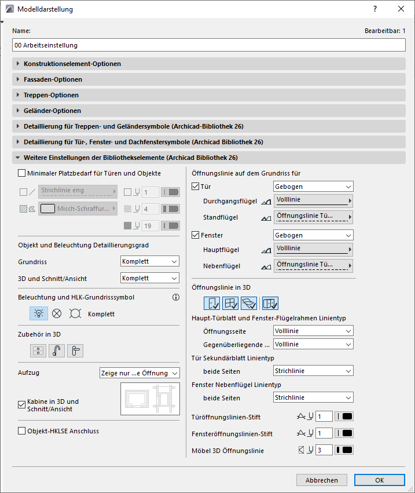Toggle cabinet opening line in 3D icon

coord(270,304)
